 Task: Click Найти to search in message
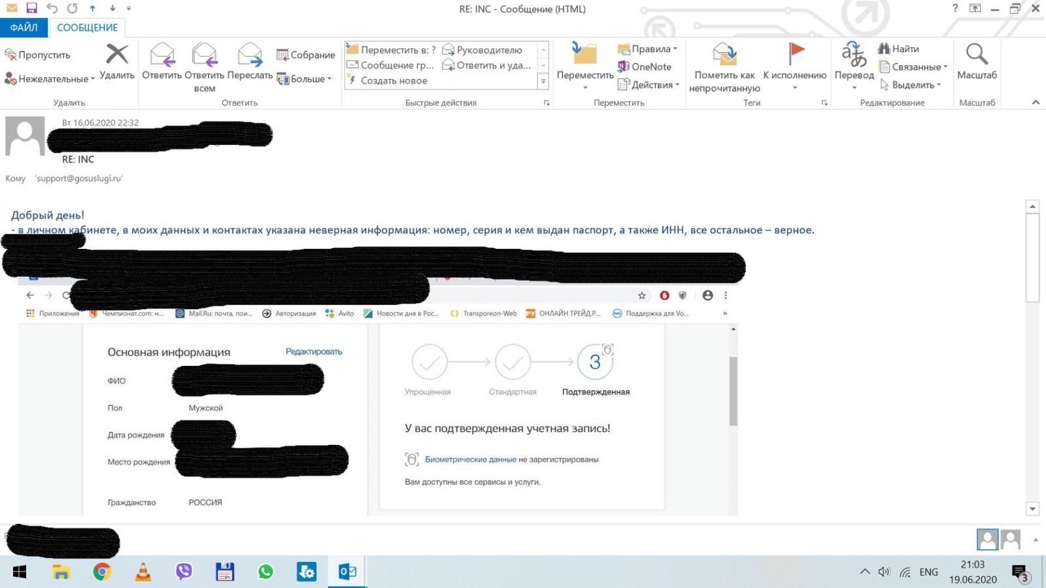(899, 49)
